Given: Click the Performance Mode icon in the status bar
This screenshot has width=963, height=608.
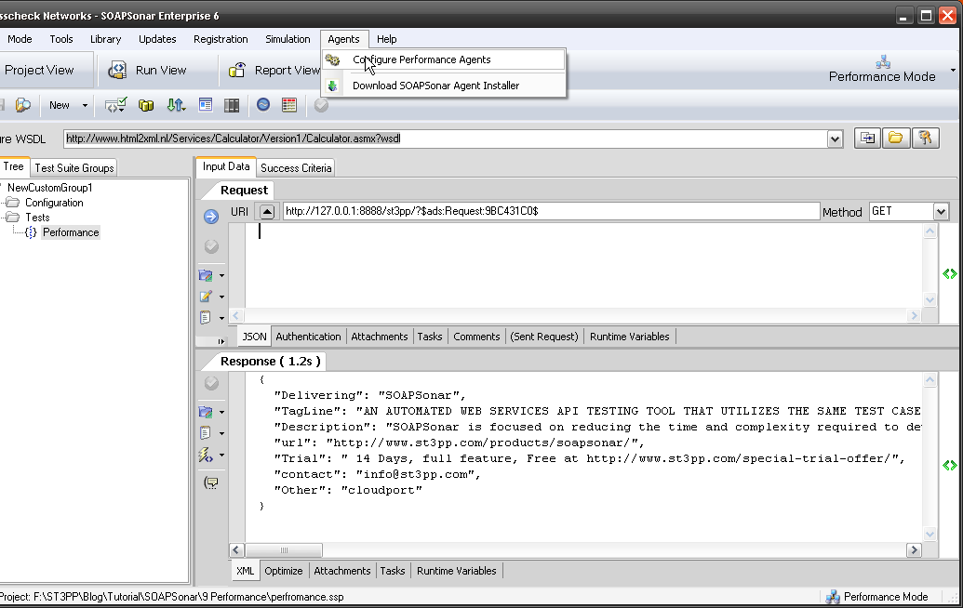Looking at the screenshot, I should pos(833,597).
